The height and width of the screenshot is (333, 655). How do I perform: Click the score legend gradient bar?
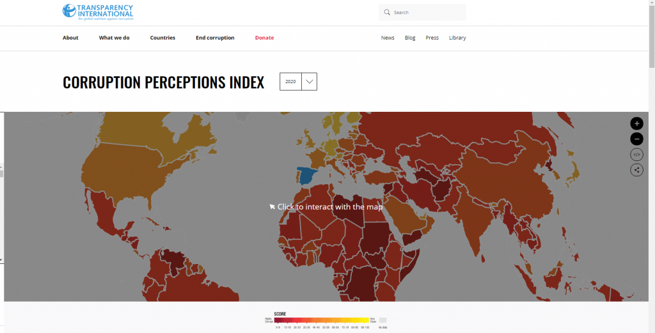coord(322,320)
